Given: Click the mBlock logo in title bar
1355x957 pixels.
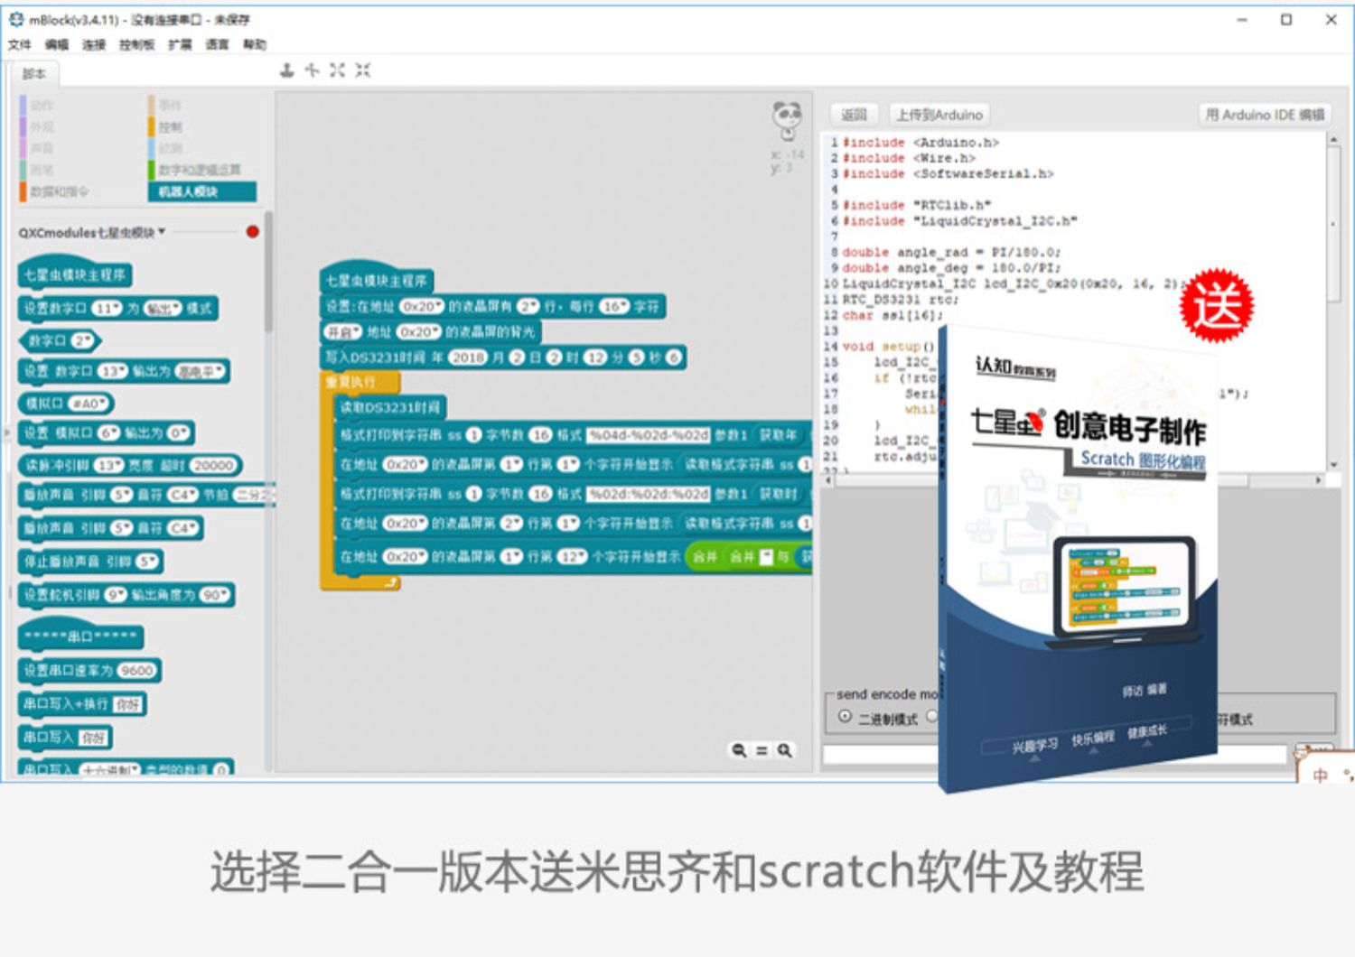Looking at the screenshot, I should 16,19.
